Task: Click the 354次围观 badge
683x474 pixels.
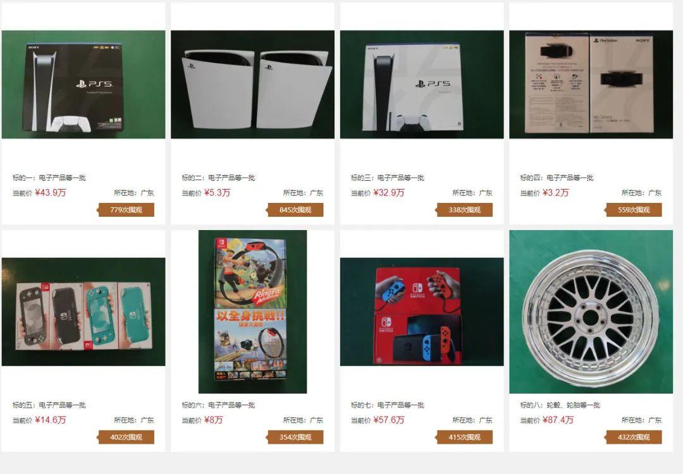Action: [295, 437]
